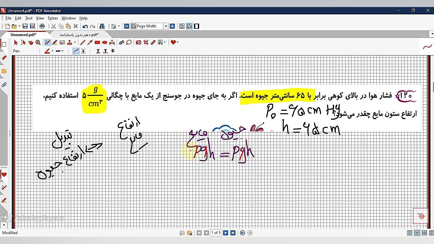Save the document with floppy disk icon
This screenshot has height=244, width=434.
pyautogui.click(x=26, y=26)
